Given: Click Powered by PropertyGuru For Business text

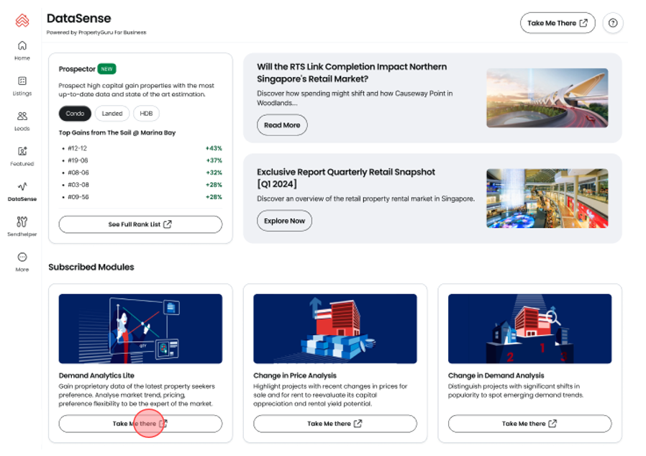Looking at the screenshot, I should pyautogui.click(x=96, y=32).
